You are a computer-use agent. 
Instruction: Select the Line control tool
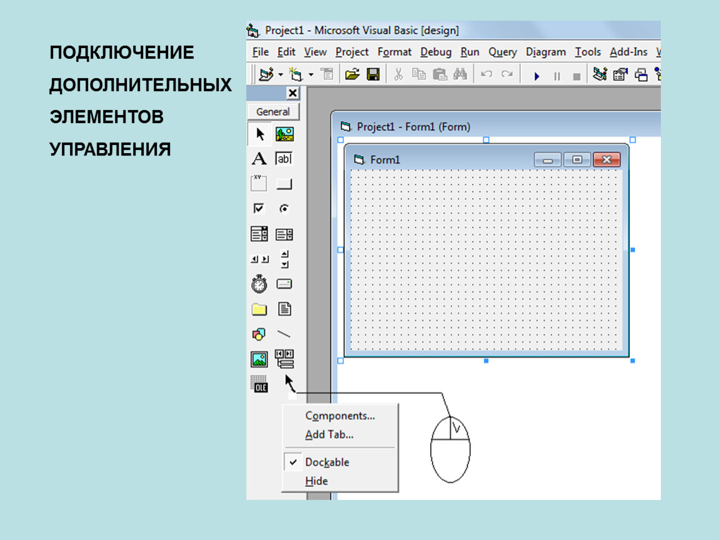[x=284, y=334]
